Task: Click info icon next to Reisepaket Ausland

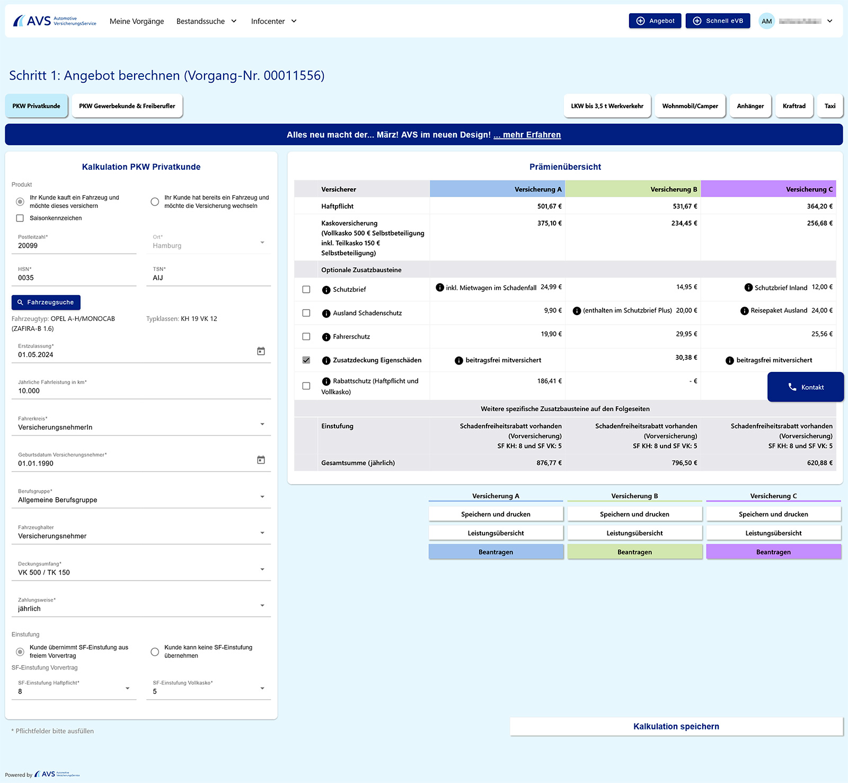Action: [745, 311]
